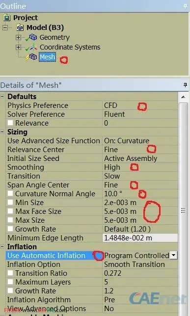
Task: Select the Coordinate Systems tree item
Action: (70, 47)
